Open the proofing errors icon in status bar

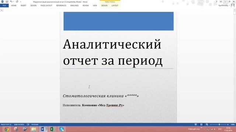click(28, 125)
